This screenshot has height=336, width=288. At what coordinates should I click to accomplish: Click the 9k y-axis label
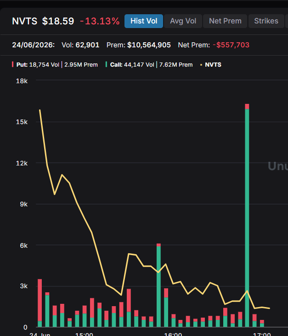coord(24,204)
